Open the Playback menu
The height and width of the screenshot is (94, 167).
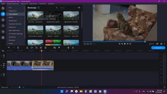click(x=24, y=4)
